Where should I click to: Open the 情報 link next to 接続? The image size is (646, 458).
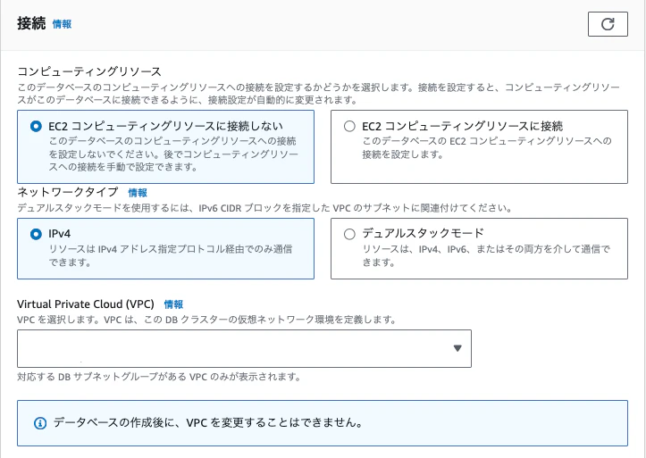tap(63, 24)
